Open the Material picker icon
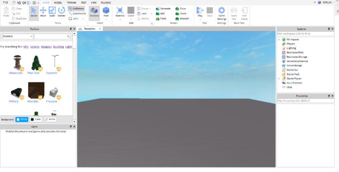Viewport: 339px width, 172px height. [x=120, y=10]
